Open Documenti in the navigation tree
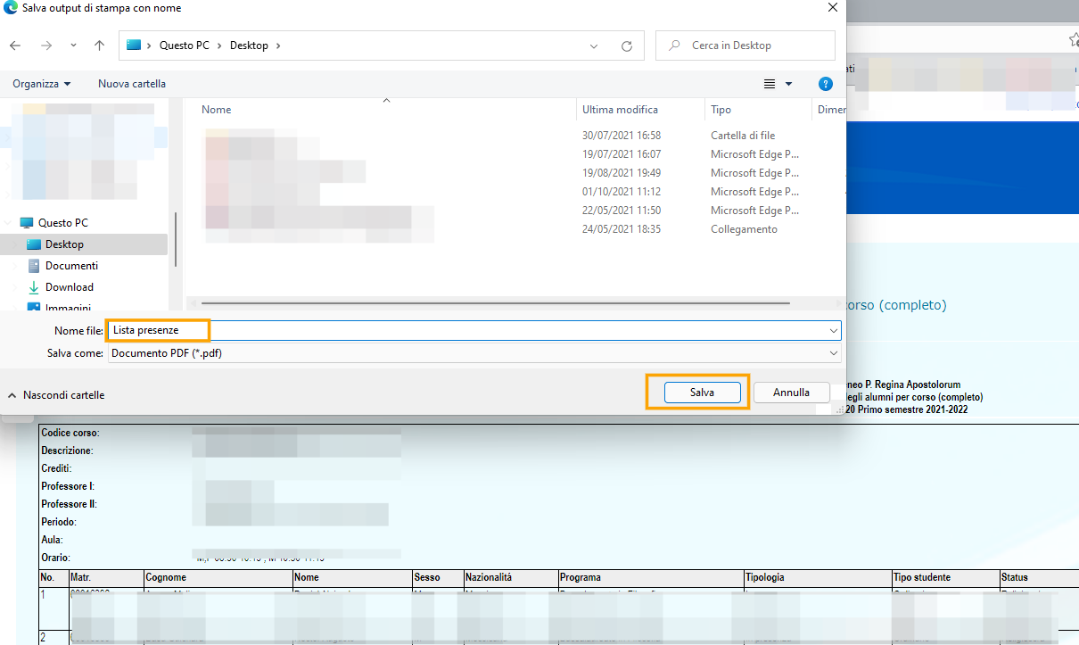The image size is (1079, 645). 71,266
